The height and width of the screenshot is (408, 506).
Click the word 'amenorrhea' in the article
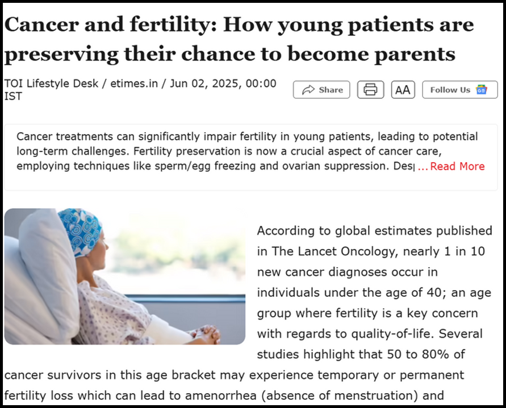[221, 396]
